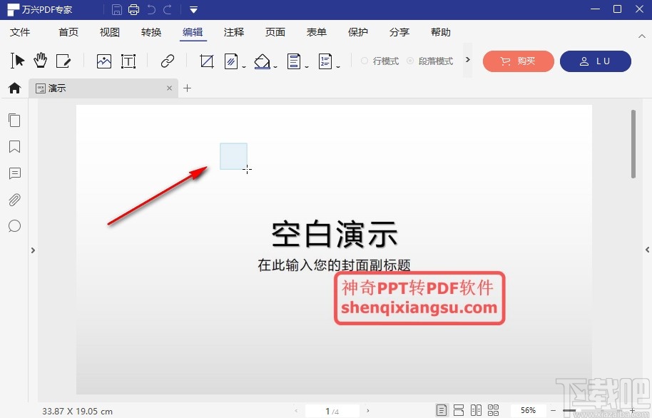The image size is (652, 418).
Task: Open the Attachments panel
Action: pyautogui.click(x=14, y=200)
